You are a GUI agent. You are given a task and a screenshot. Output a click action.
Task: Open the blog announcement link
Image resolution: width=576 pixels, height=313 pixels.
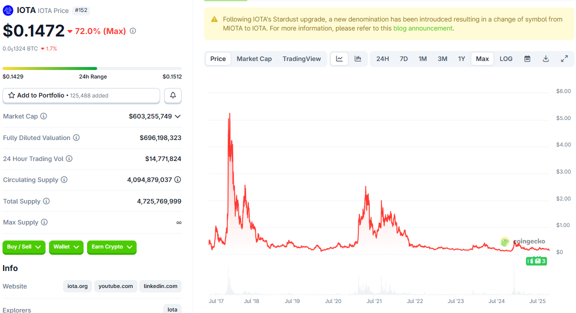(x=423, y=28)
